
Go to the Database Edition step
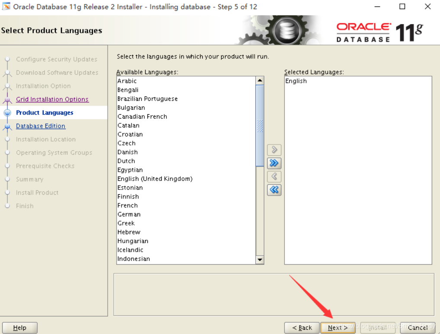coord(41,126)
